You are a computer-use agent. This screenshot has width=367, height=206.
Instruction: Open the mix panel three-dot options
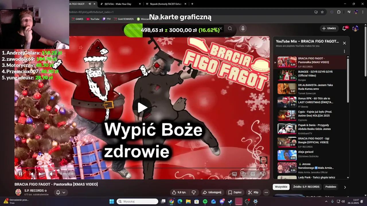pos(344,51)
